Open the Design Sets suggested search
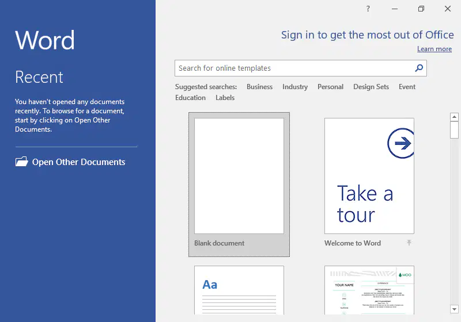461x322 pixels. click(x=371, y=87)
